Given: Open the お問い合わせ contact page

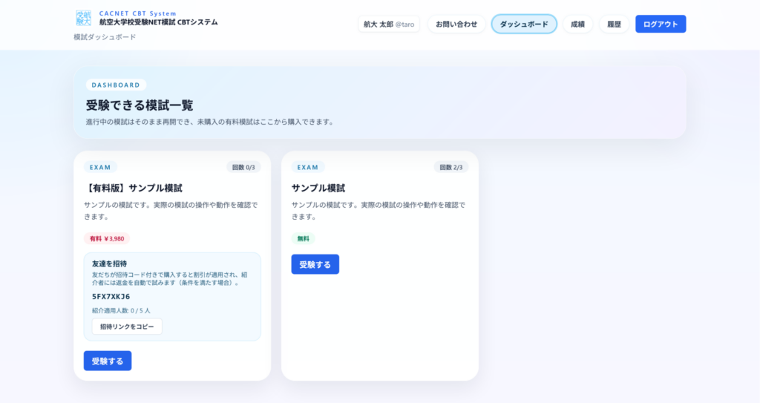Looking at the screenshot, I should 456,24.
